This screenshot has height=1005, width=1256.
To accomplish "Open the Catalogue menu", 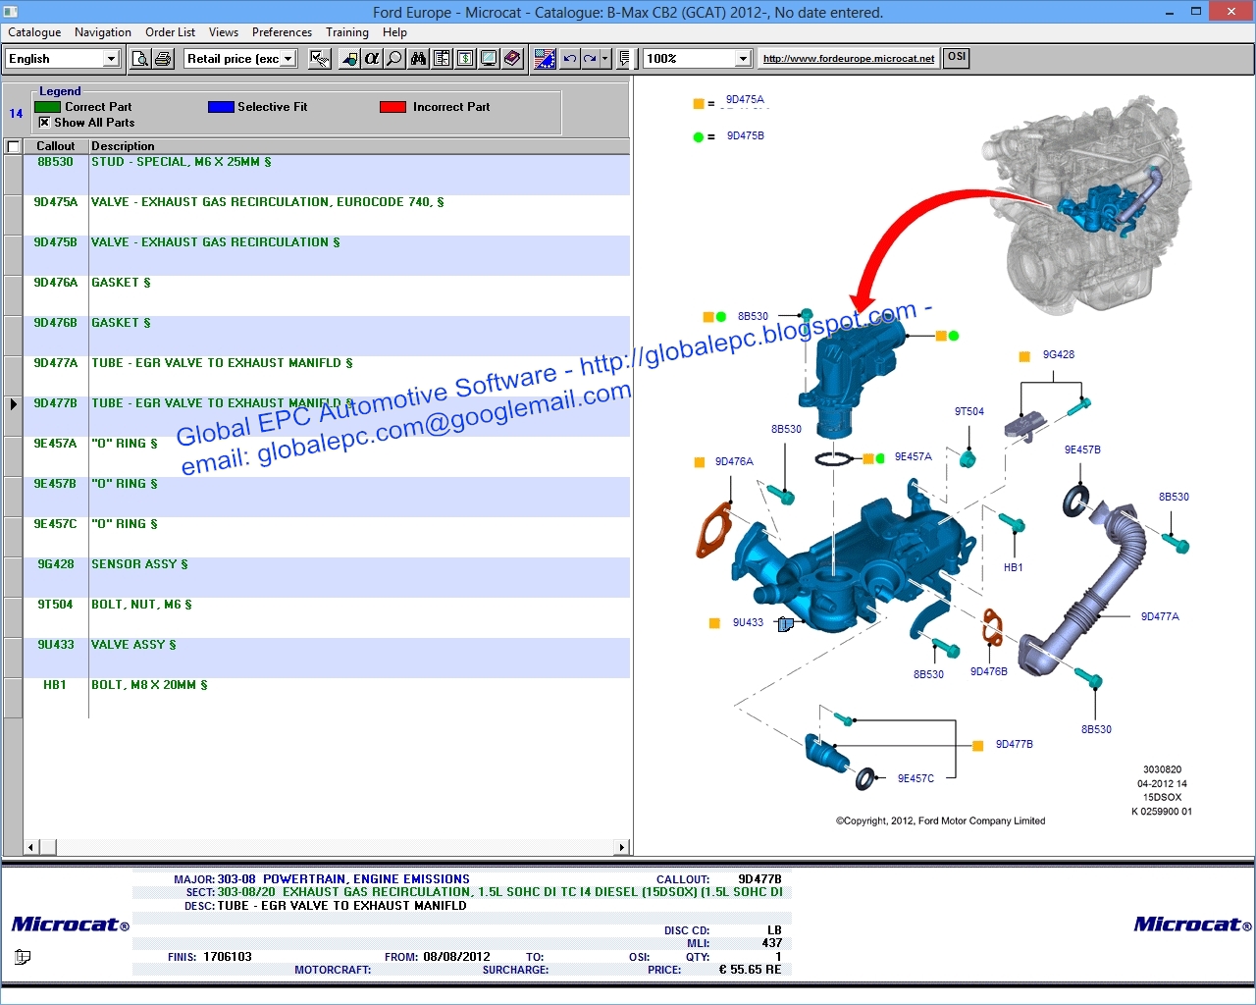I will 33,32.
